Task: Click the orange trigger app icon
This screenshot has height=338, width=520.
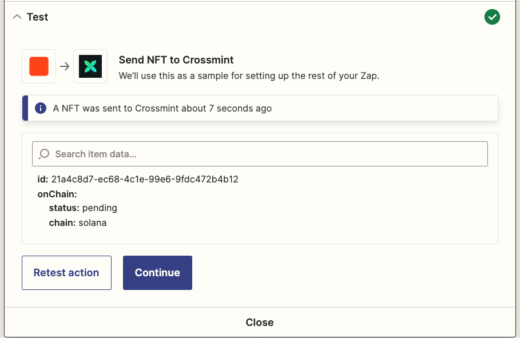Action: pyautogui.click(x=39, y=66)
